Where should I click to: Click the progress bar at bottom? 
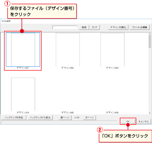click(x=59, y=122)
